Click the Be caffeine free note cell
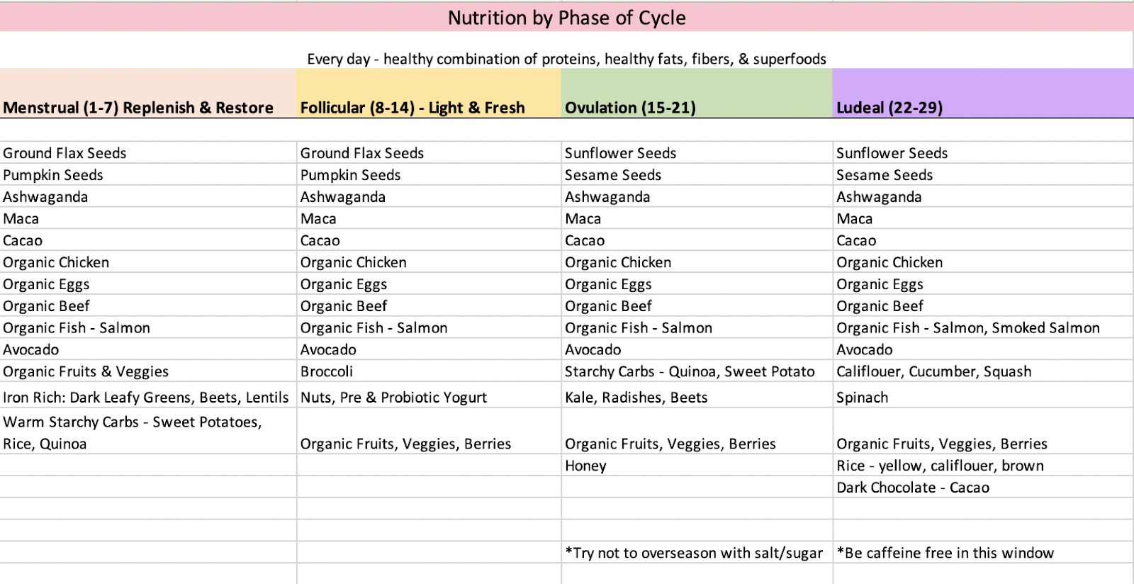 (983, 553)
